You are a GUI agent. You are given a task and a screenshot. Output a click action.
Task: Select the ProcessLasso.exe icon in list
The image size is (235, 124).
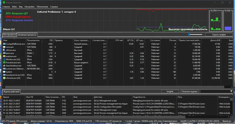[4, 63]
